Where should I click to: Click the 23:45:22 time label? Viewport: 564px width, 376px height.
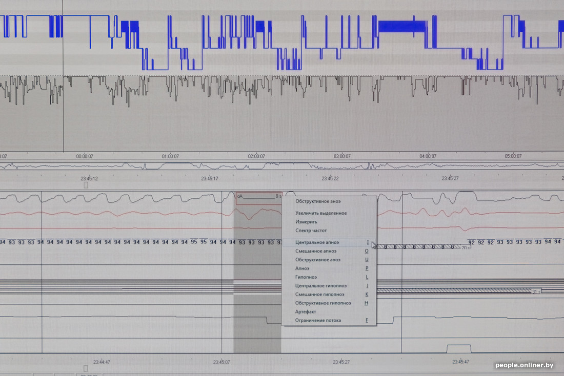(x=330, y=178)
